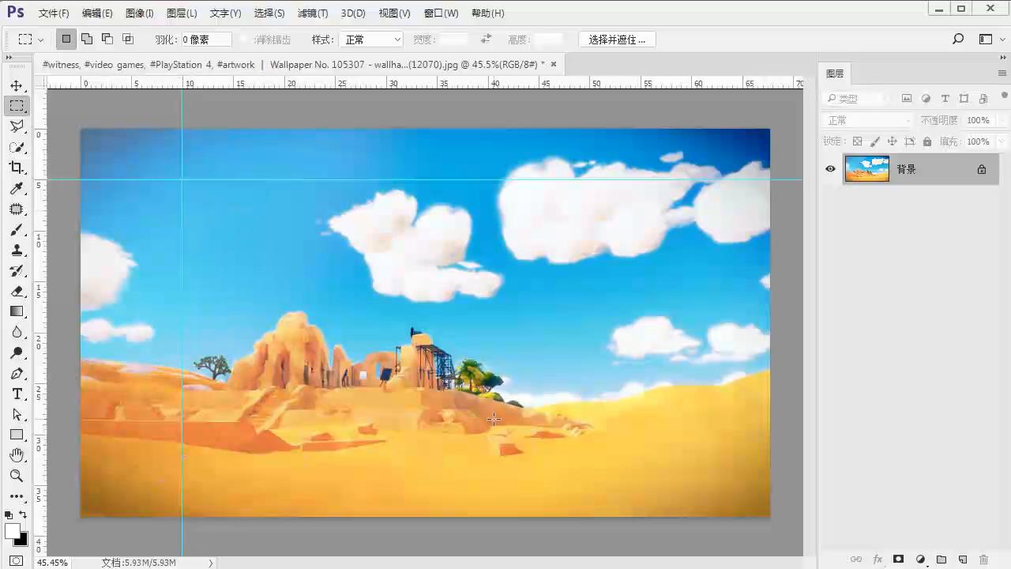This screenshot has width=1011, height=569.
Task: Choose Subtract from selection mode
Action: coord(107,39)
